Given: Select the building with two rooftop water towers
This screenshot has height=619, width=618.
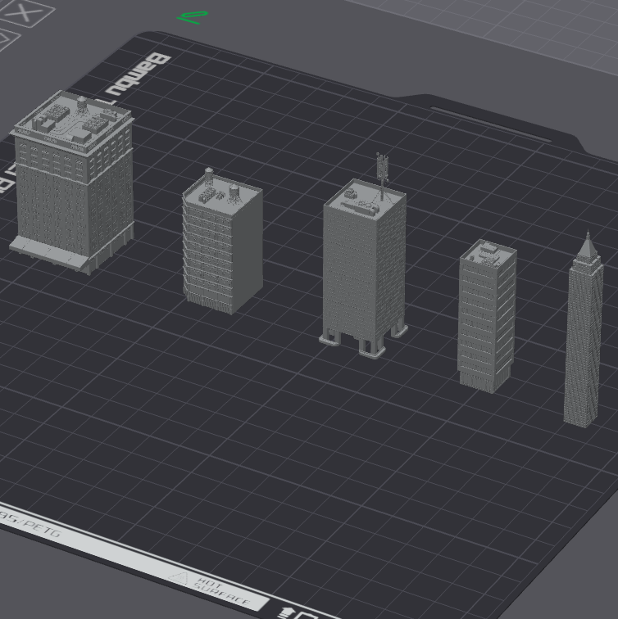Looking at the screenshot, I should click(222, 242).
